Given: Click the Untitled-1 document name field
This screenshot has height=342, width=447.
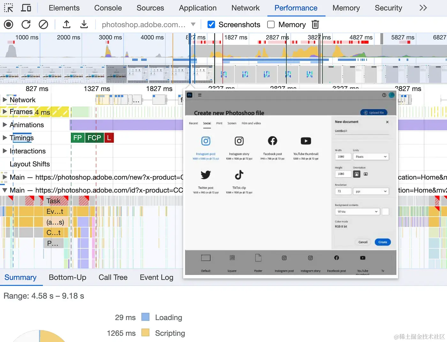Looking at the screenshot, I should (x=362, y=131).
